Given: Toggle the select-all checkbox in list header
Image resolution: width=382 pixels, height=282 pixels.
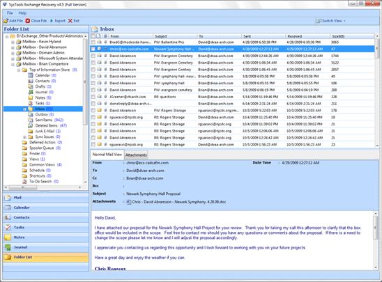Looking at the screenshot, I should (93, 36).
